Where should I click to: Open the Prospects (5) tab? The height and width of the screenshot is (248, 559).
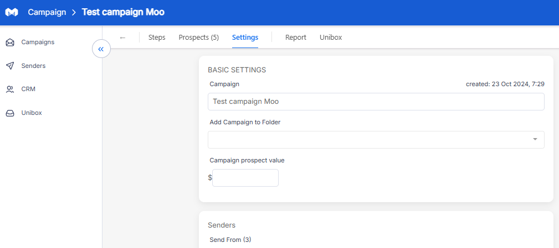click(x=198, y=38)
